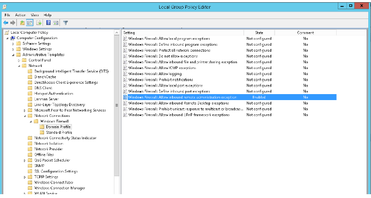The width and height of the screenshot is (371, 198).
Task: Expand Microsoft Peer-to-Peer Networking Services node
Action: coord(25,110)
